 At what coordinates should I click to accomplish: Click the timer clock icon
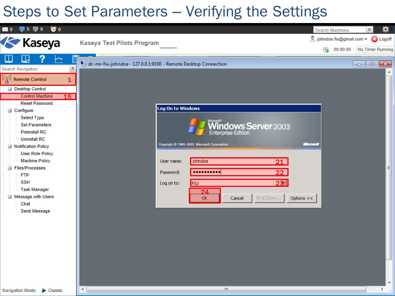click(326, 49)
